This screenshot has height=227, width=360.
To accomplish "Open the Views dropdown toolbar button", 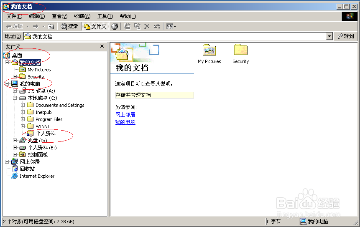I will click(171, 26).
